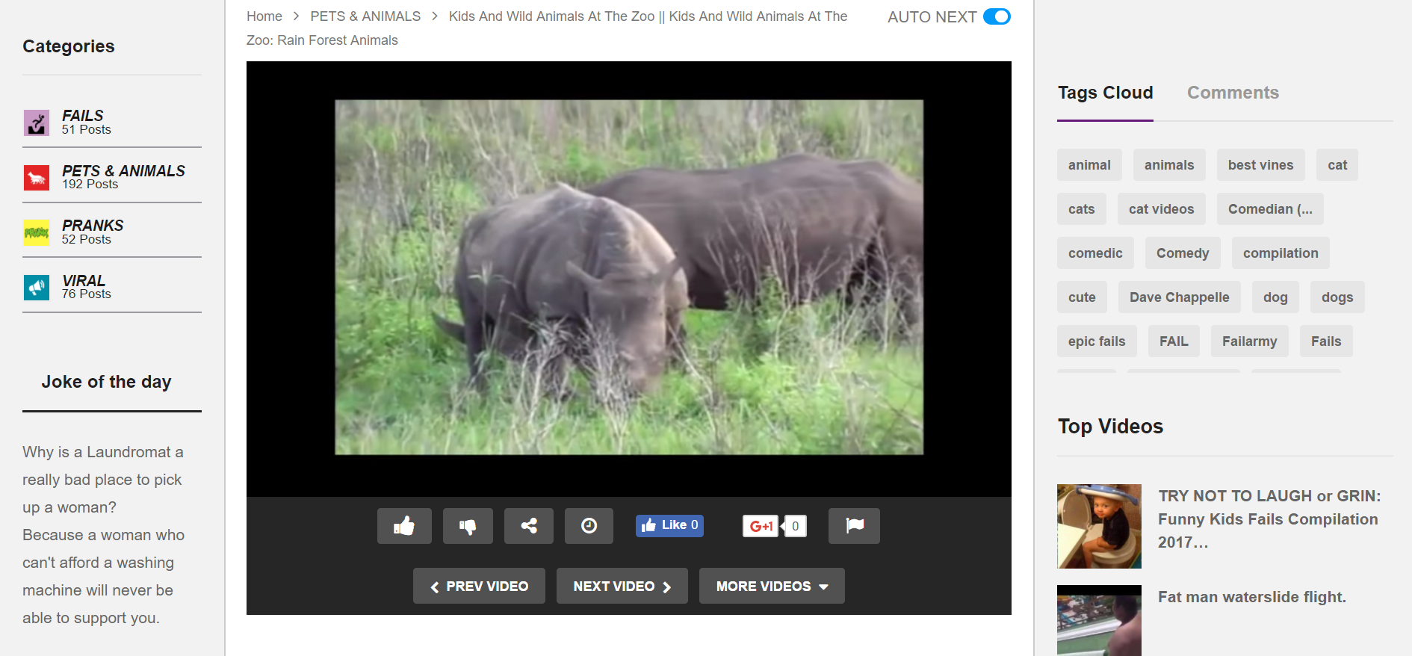Click the 'animal' tag
1412x656 pixels.
(1089, 165)
